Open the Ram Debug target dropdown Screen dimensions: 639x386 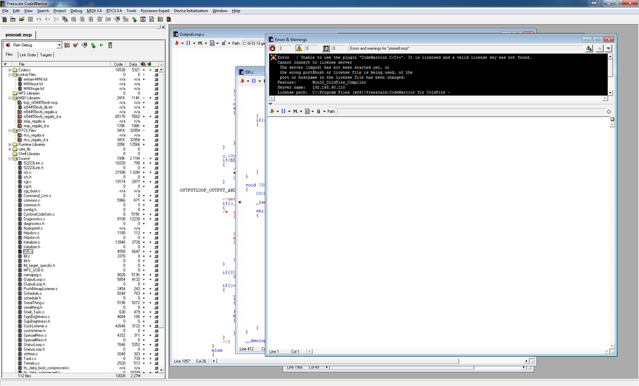click(59, 45)
